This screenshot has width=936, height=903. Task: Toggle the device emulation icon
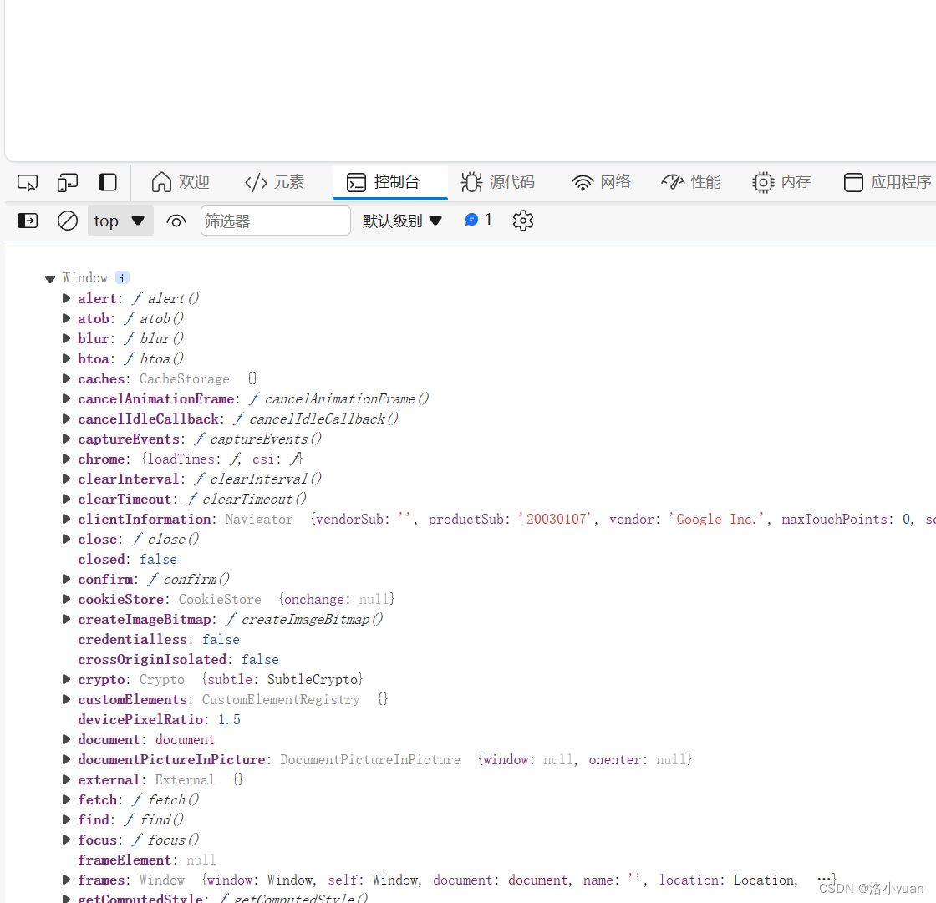click(68, 181)
